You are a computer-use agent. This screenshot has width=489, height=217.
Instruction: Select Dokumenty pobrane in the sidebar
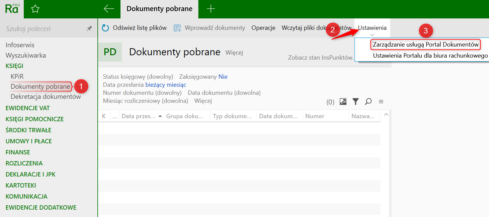coord(40,87)
